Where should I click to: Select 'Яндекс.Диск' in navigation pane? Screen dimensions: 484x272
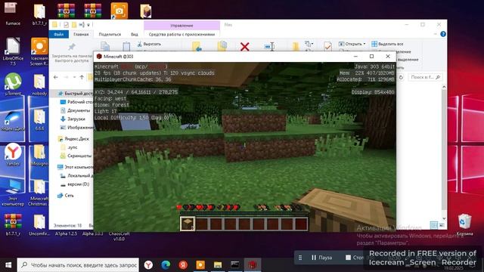pyautogui.click(x=73, y=139)
